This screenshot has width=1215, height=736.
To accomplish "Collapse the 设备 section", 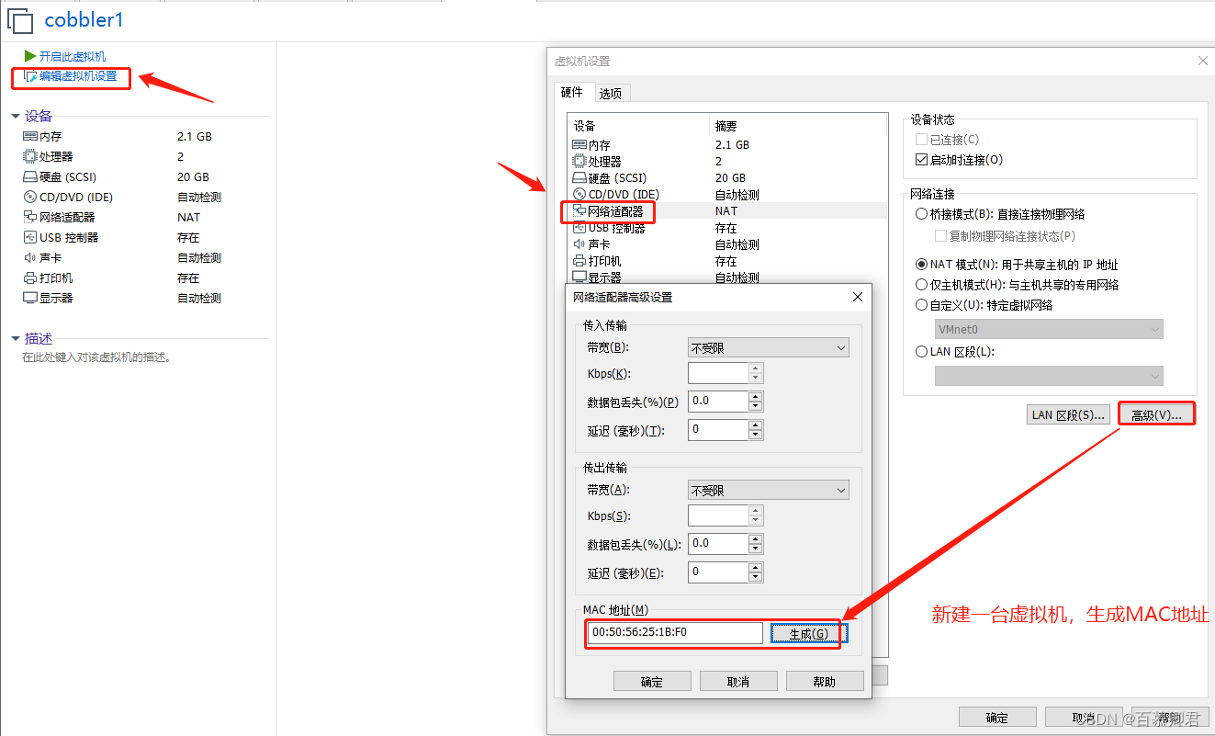I will (16, 117).
